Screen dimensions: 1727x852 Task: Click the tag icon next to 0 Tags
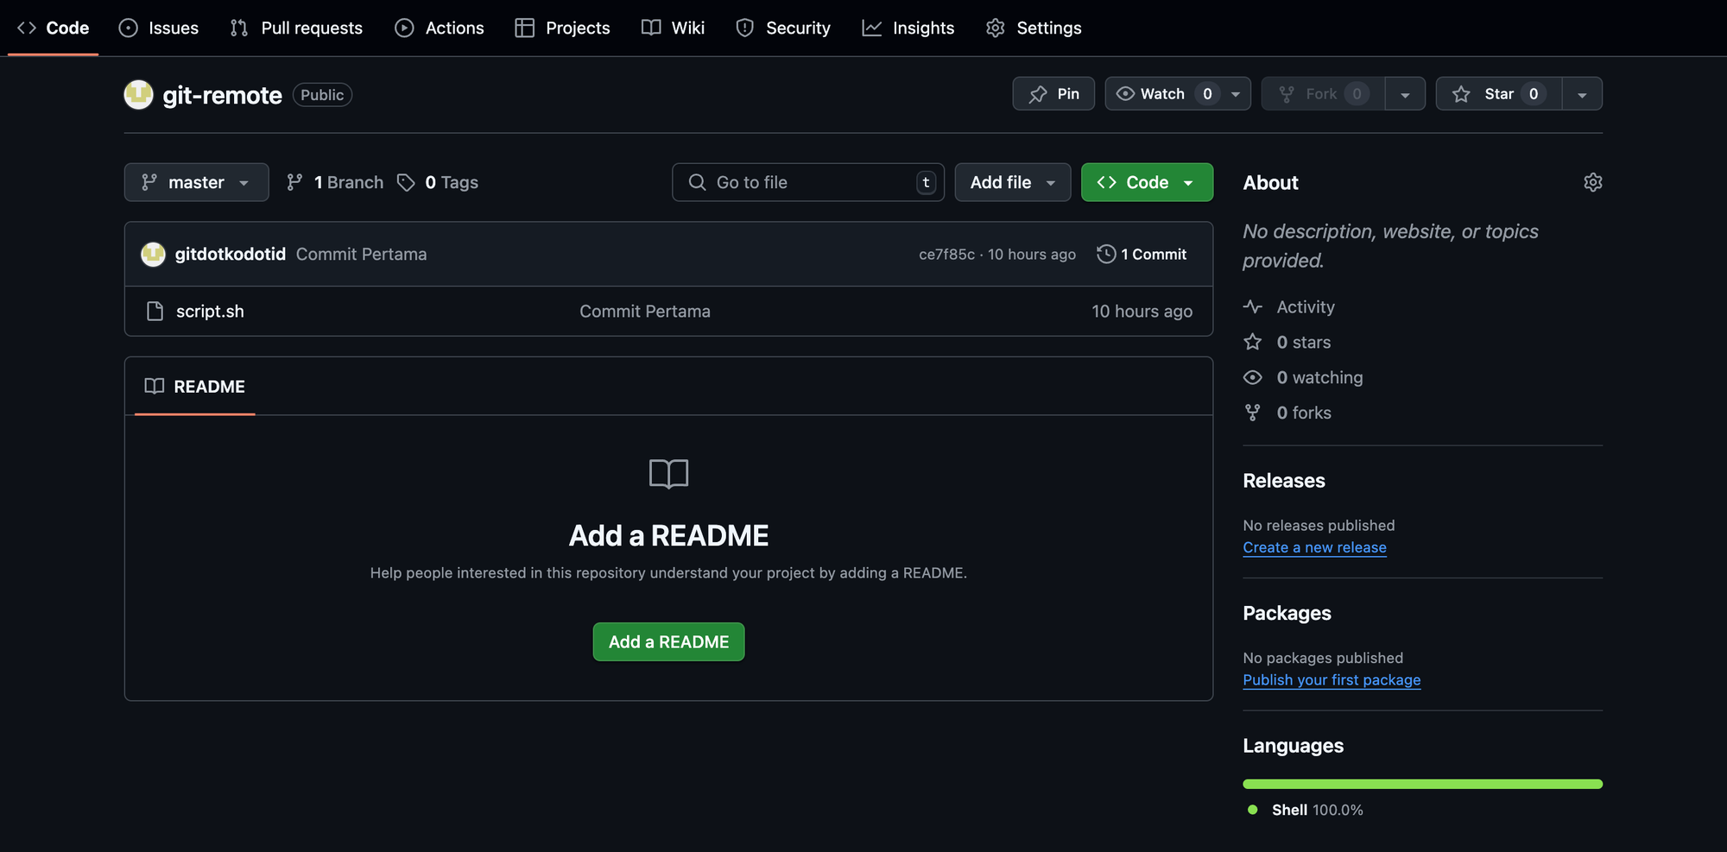tap(406, 182)
